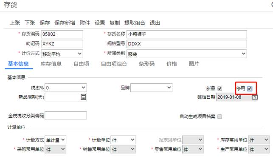
Task: Enable 自动生成项目档案 checkbox
Action: [220, 117]
